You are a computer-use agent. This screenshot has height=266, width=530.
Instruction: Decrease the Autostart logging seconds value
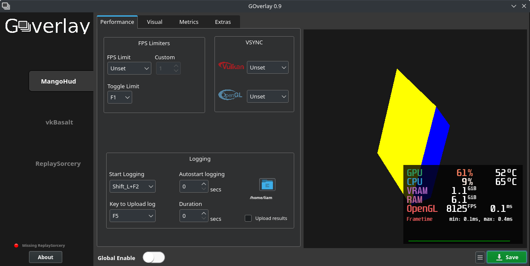coord(204,189)
